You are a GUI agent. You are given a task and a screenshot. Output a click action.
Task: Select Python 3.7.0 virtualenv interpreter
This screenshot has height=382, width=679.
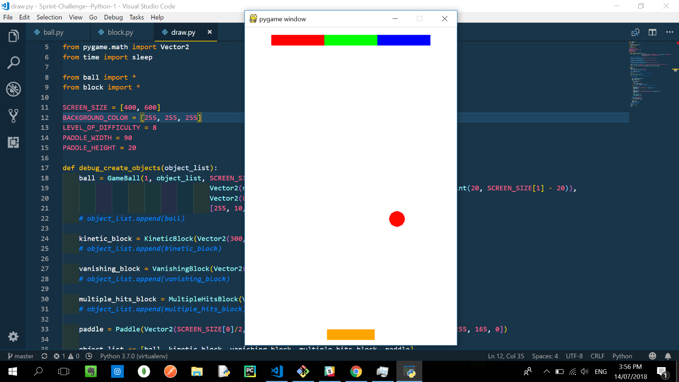[x=134, y=356]
